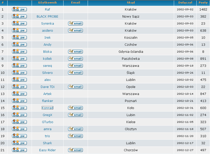Send private message to Raf
210x154 pixels.
click(19, 9)
